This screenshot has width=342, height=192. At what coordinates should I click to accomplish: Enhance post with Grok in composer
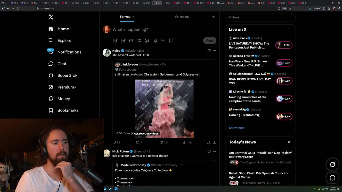(x=131, y=41)
